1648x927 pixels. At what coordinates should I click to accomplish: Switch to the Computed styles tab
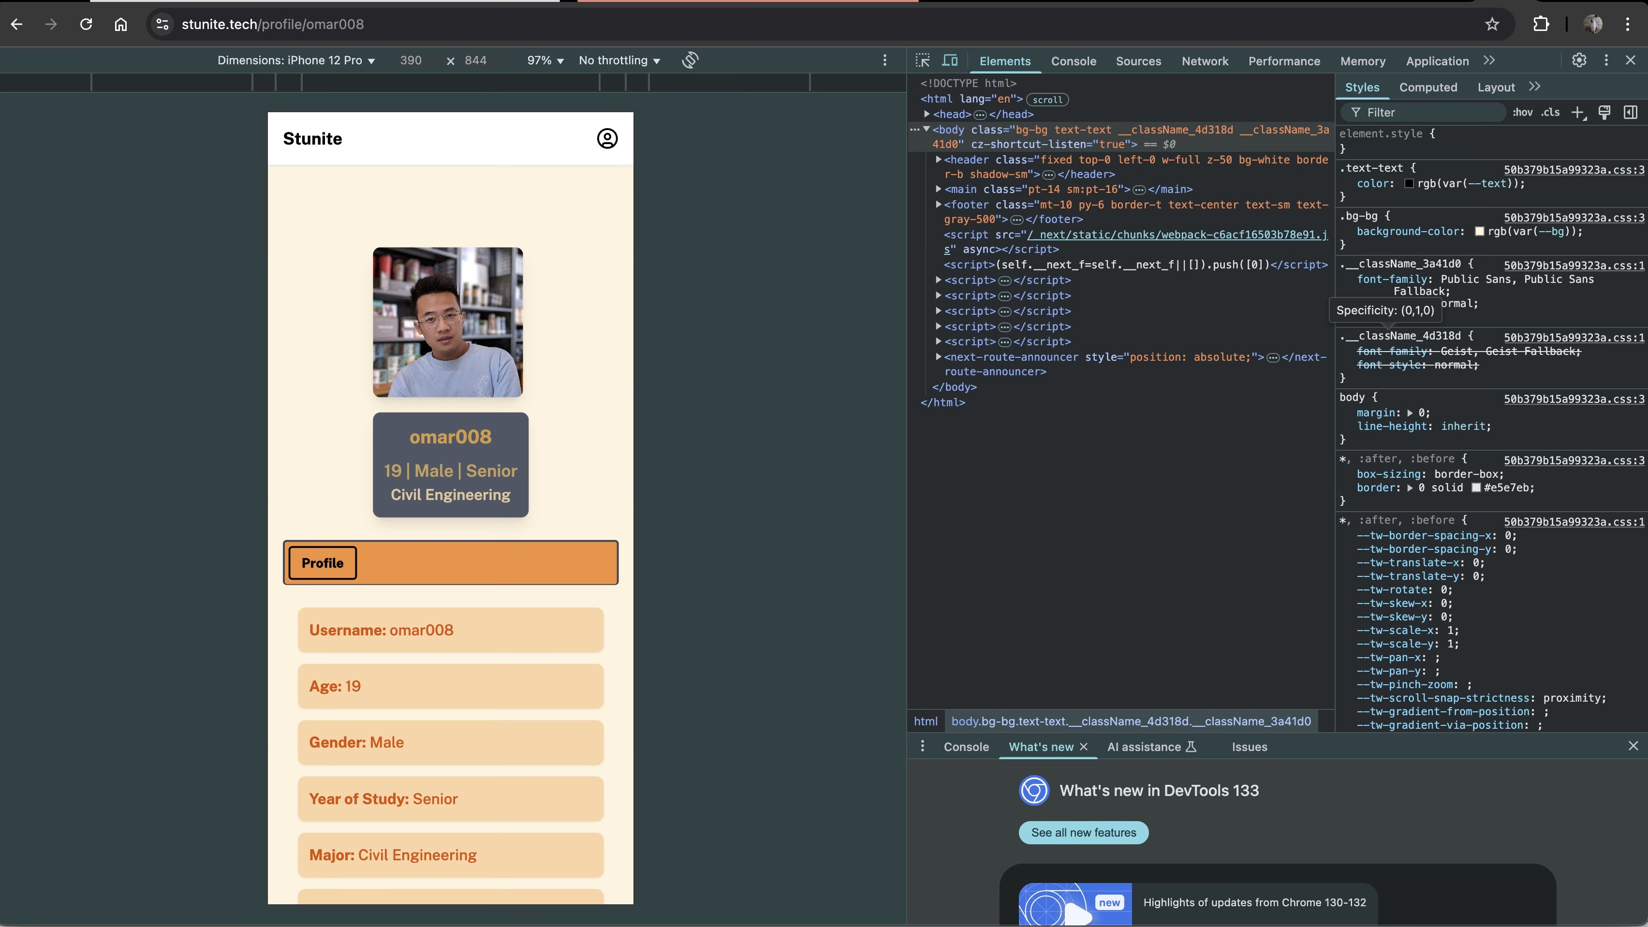[1427, 87]
